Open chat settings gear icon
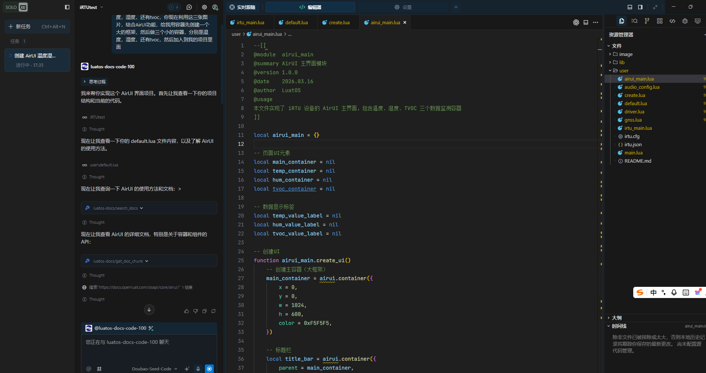This screenshot has width=706, height=373. coord(204,7)
